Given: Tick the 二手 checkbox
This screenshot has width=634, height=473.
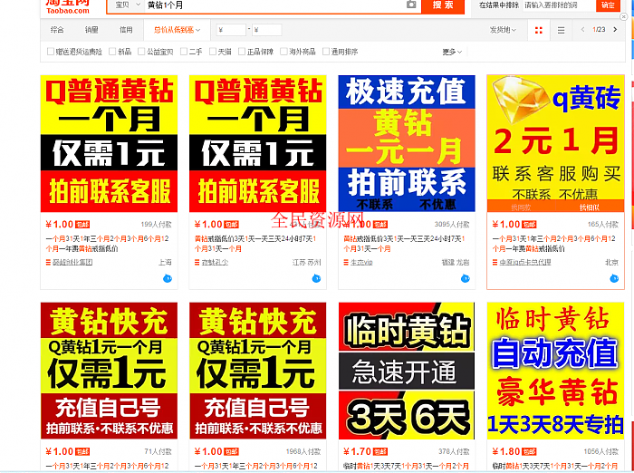Looking at the screenshot, I should pos(184,52).
